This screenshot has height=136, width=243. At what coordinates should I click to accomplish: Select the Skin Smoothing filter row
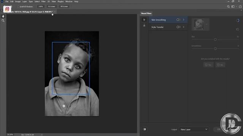(168, 20)
